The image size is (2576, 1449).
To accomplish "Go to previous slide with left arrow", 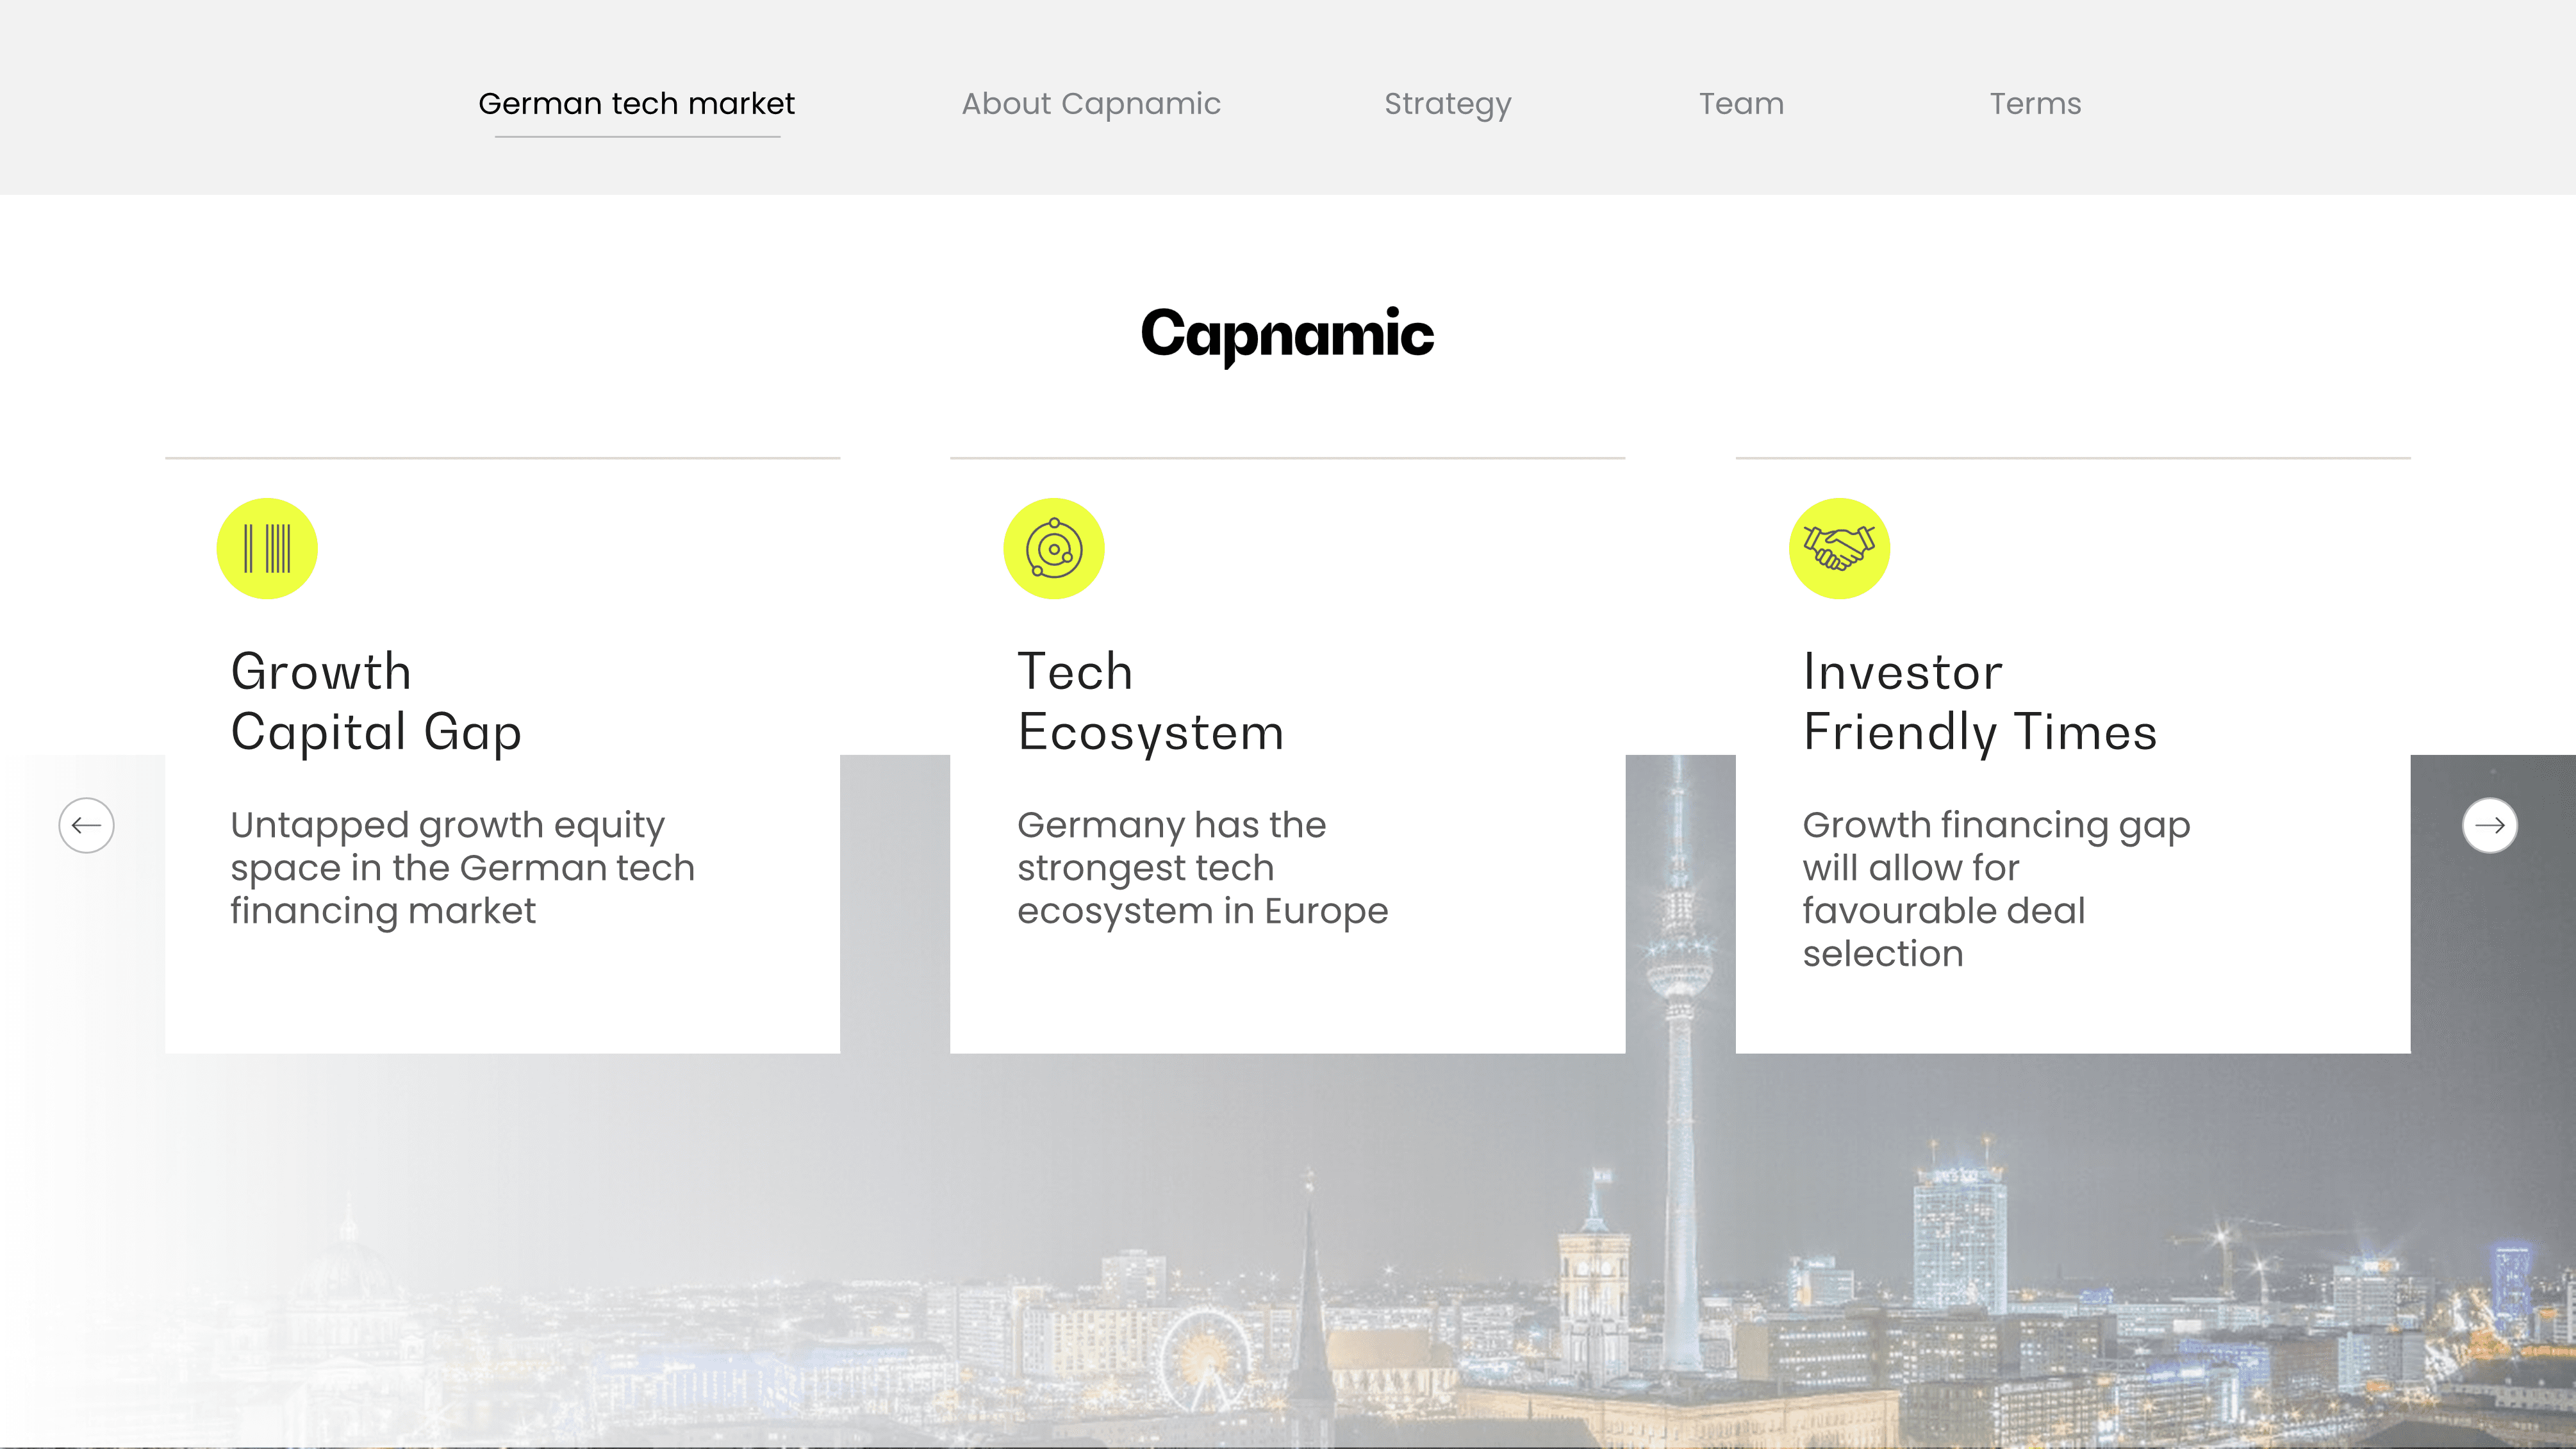I will click(86, 825).
